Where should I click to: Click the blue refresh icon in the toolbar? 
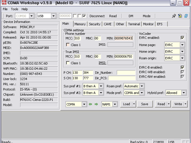pyautogui.click(x=186, y=16)
